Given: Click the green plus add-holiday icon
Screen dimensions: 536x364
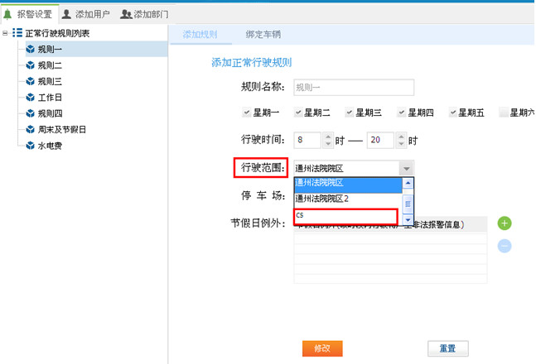Looking at the screenshot, I should [505, 223].
